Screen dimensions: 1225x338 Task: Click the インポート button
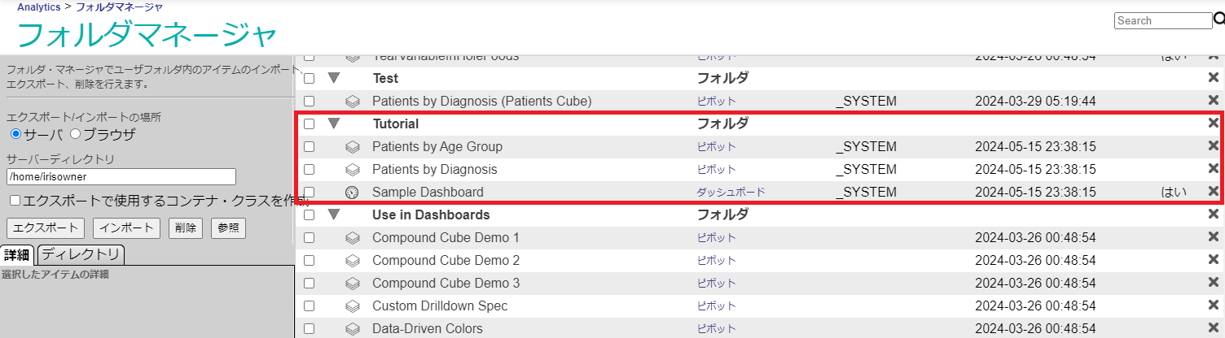[x=126, y=228]
